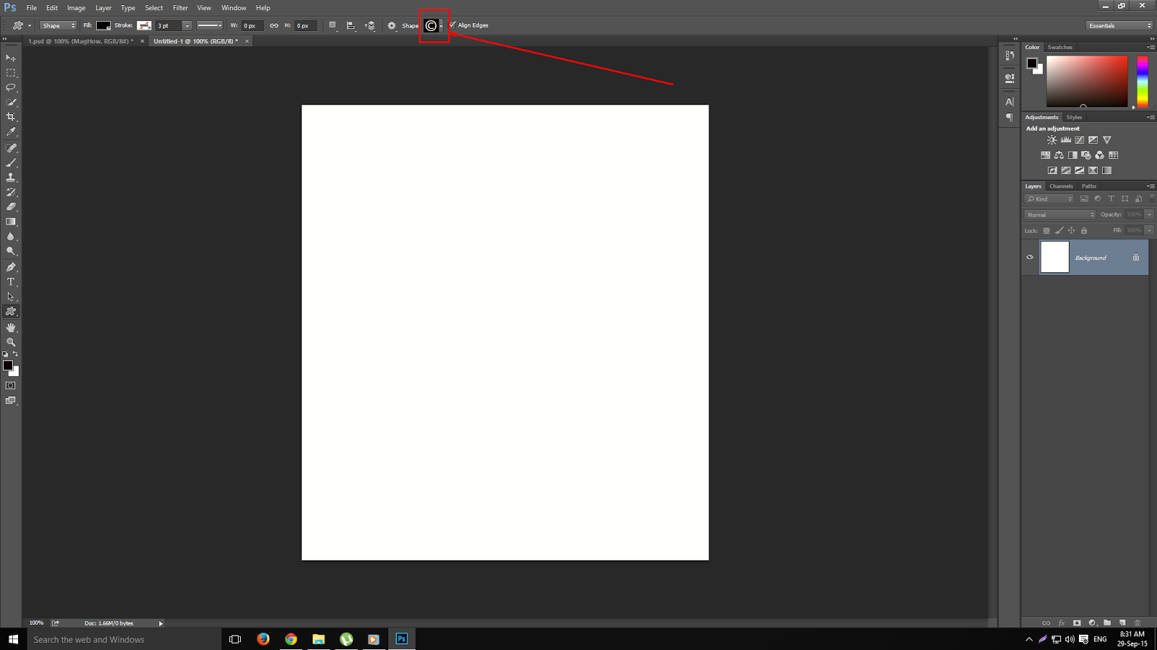The image size is (1157, 650).
Task: Select the Blur tool
Action: pos(11,237)
